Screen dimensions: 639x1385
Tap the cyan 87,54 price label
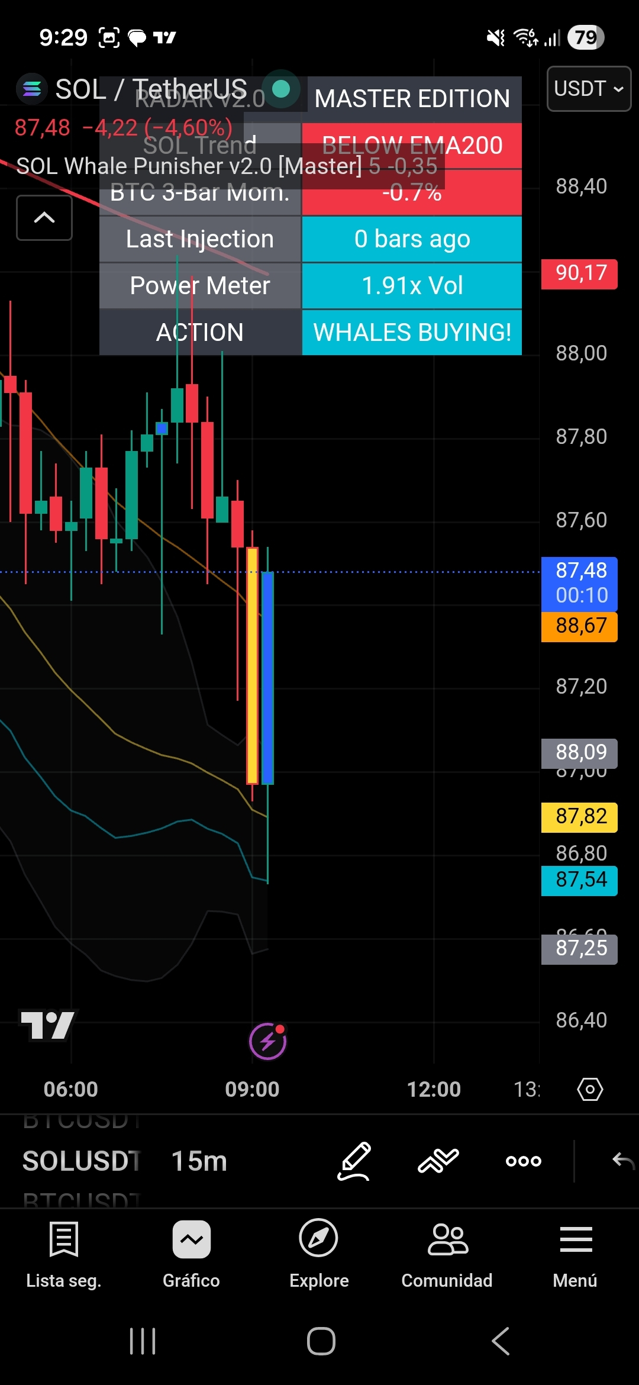coord(580,880)
